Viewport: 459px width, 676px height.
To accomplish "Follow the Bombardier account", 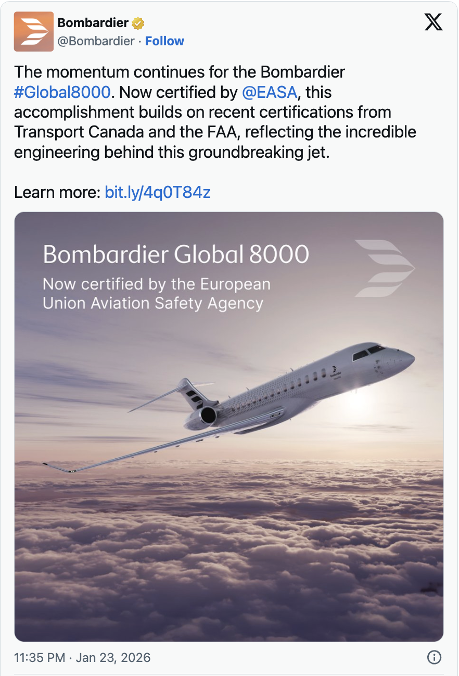I will coord(165,41).
